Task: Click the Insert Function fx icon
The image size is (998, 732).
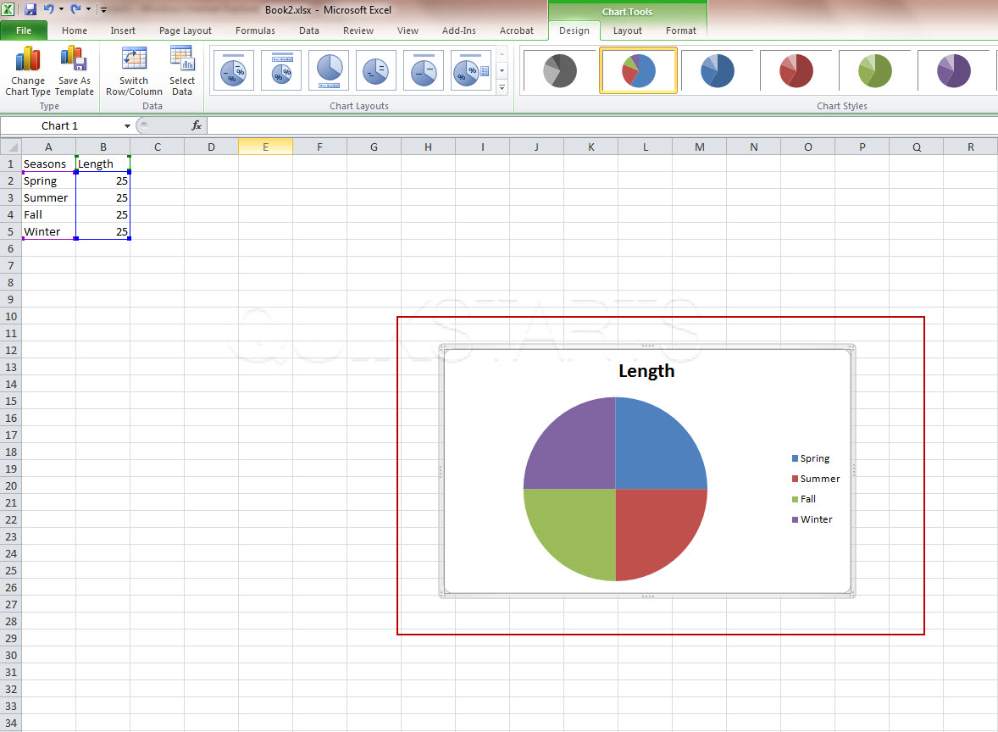Action: click(x=197, y=125)
